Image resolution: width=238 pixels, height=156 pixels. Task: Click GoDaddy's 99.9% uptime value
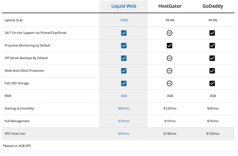click(213, 20)
